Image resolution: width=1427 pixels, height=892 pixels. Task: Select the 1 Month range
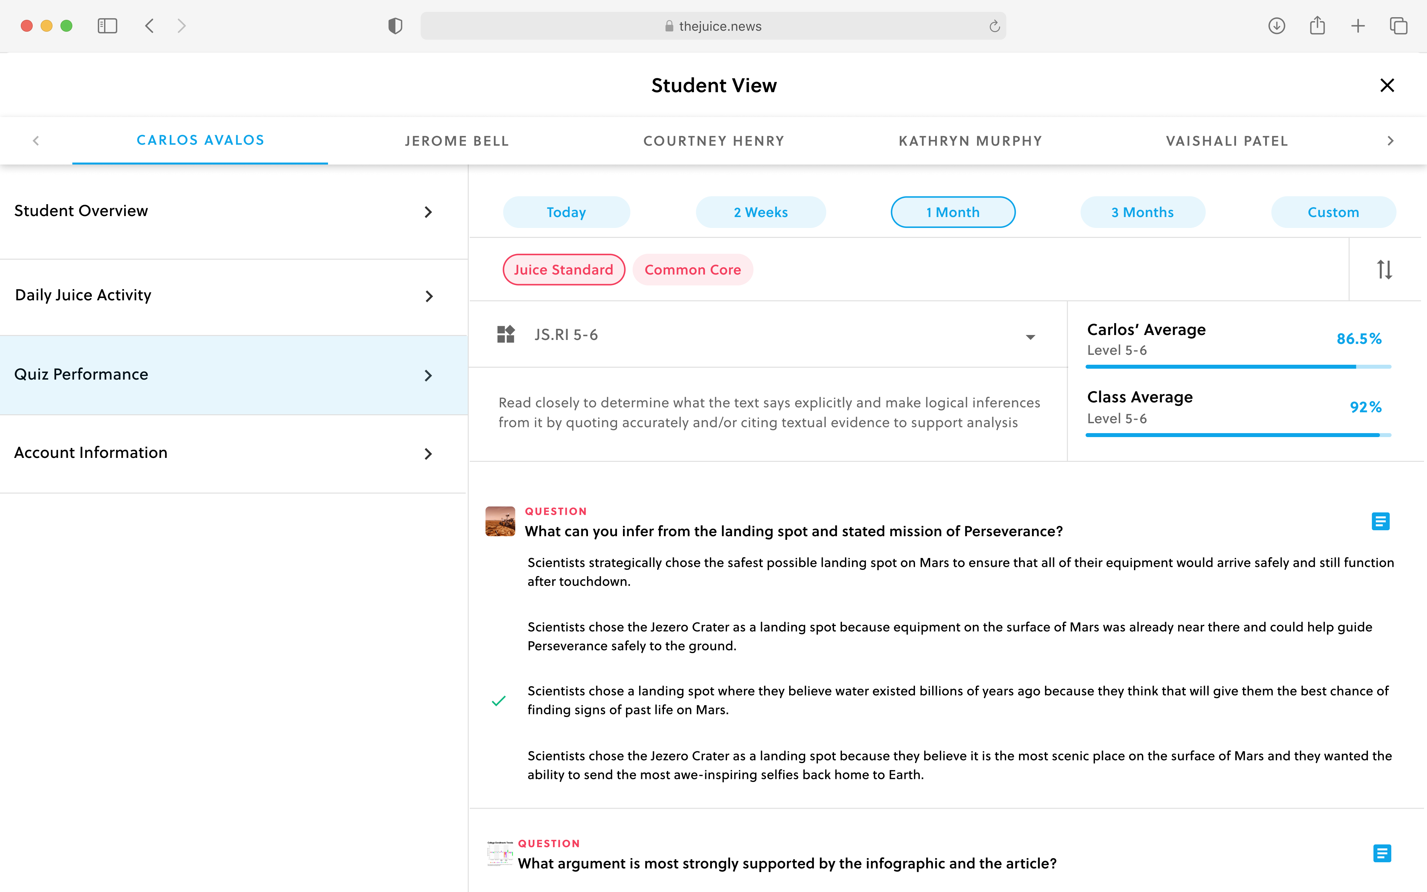point(953,212)
